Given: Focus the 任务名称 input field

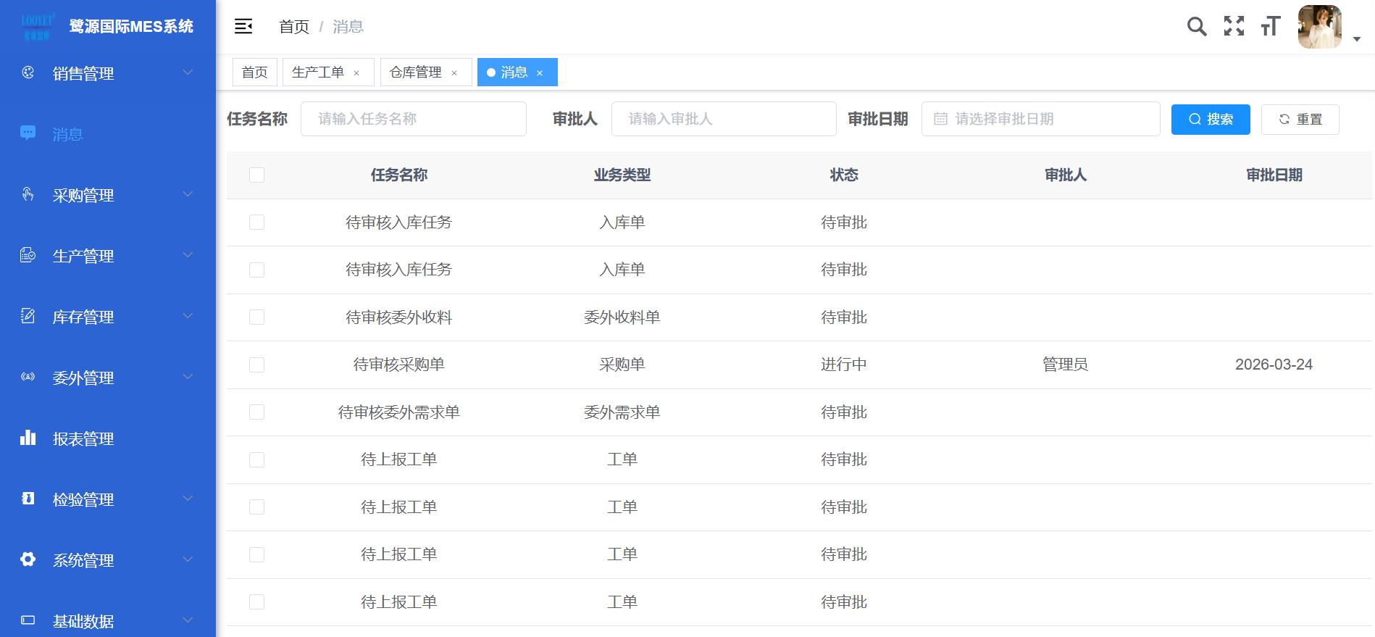Looking at the screenshot, I should (413, 119).
